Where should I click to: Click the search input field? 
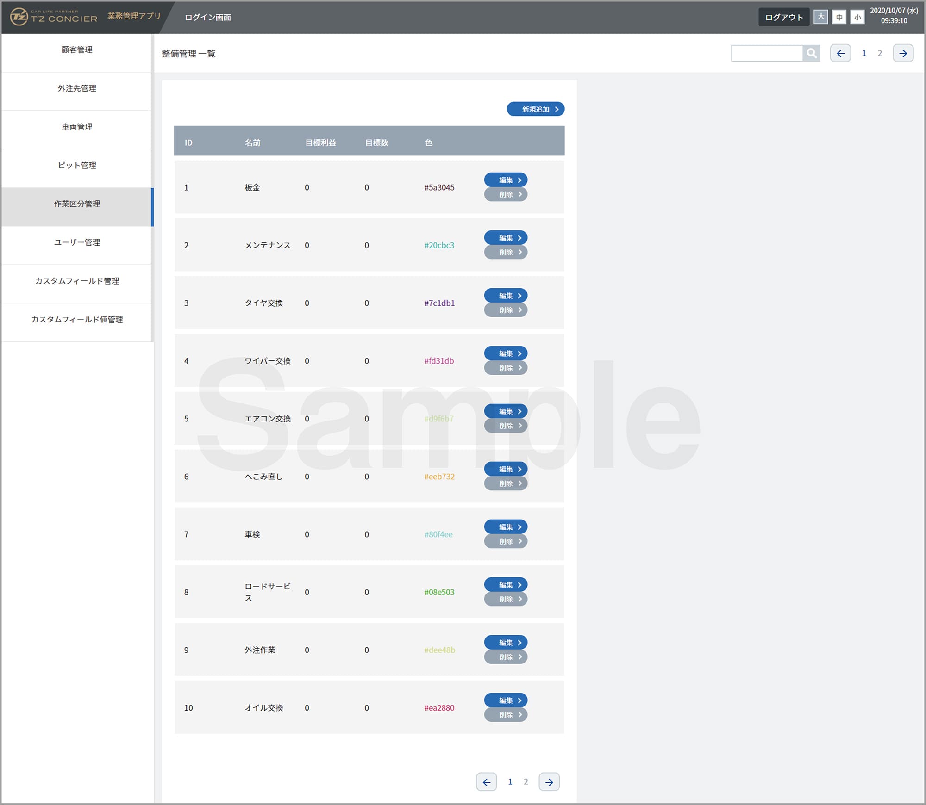[767, 53]
